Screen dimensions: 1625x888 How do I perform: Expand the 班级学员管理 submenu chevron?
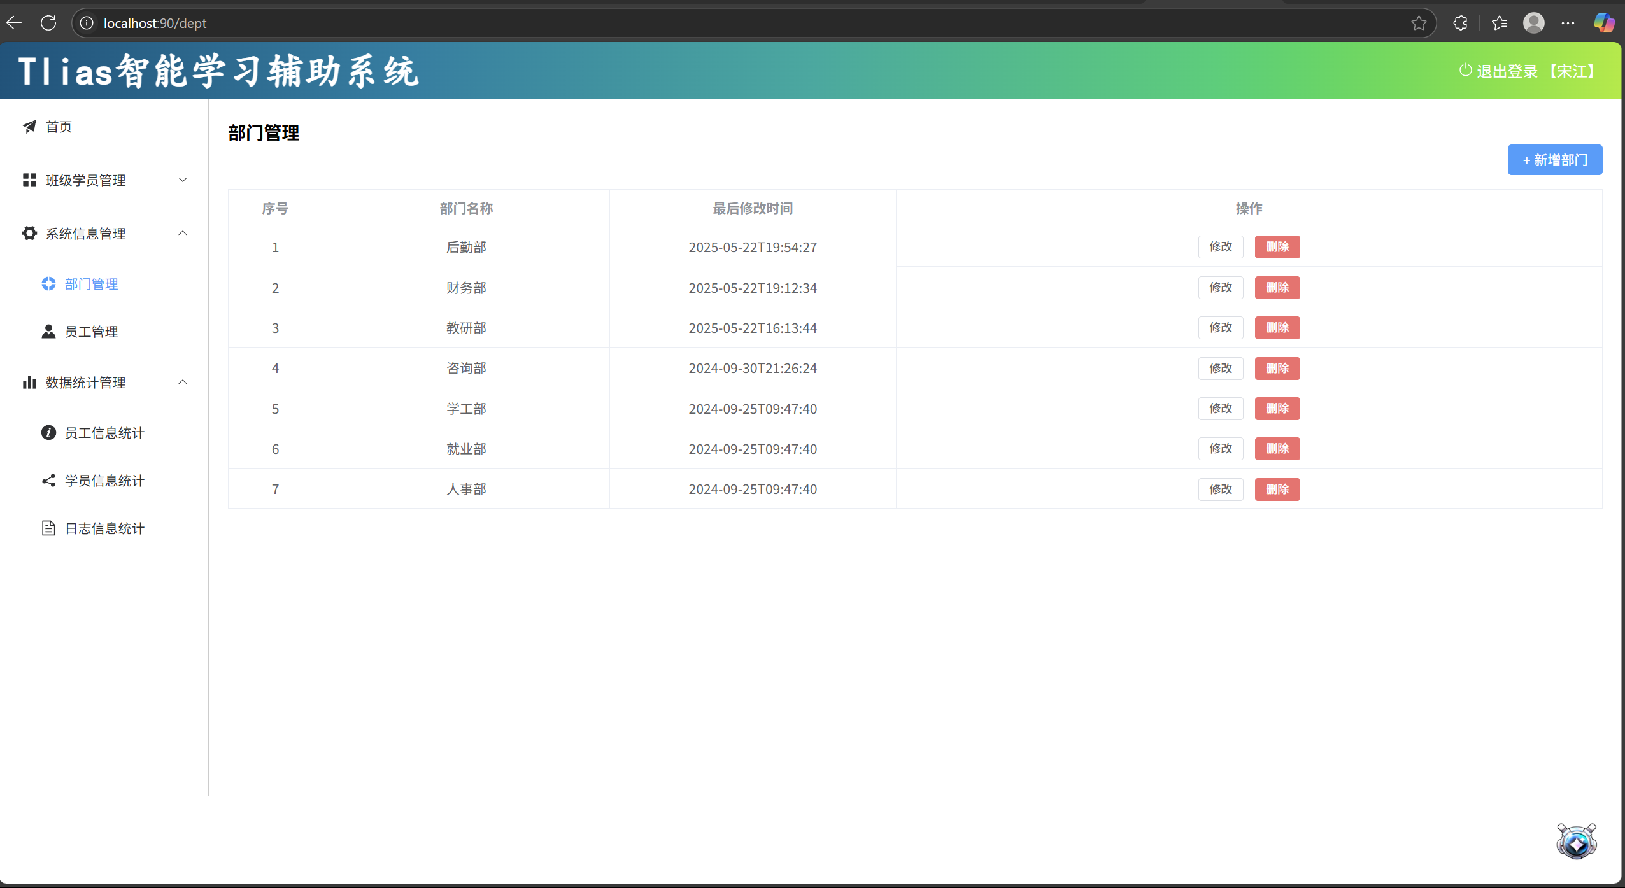pos(183,180)
